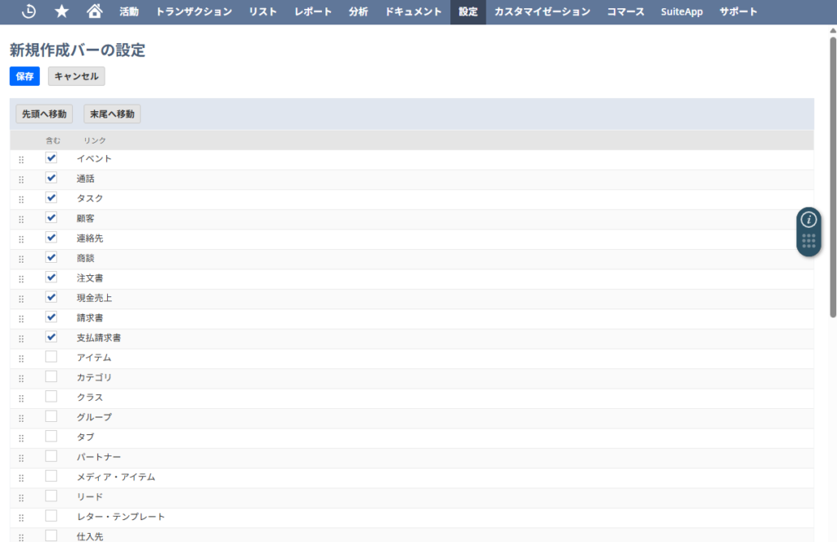Click the 保存 button
The width and height of the screenshot is (837, 542).
tap(25, 76)
